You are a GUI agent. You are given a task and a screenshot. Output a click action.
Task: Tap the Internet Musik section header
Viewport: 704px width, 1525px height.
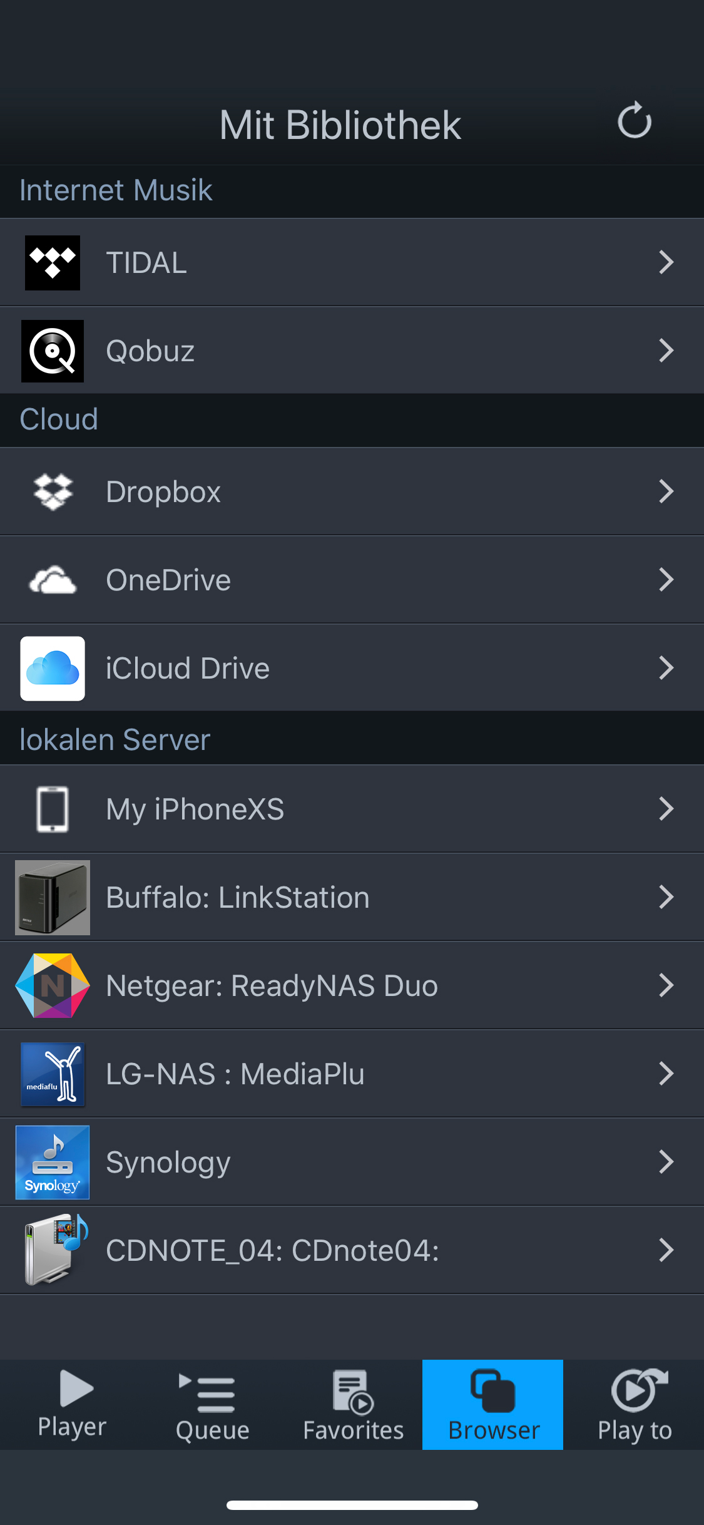(x=116, y=190)
